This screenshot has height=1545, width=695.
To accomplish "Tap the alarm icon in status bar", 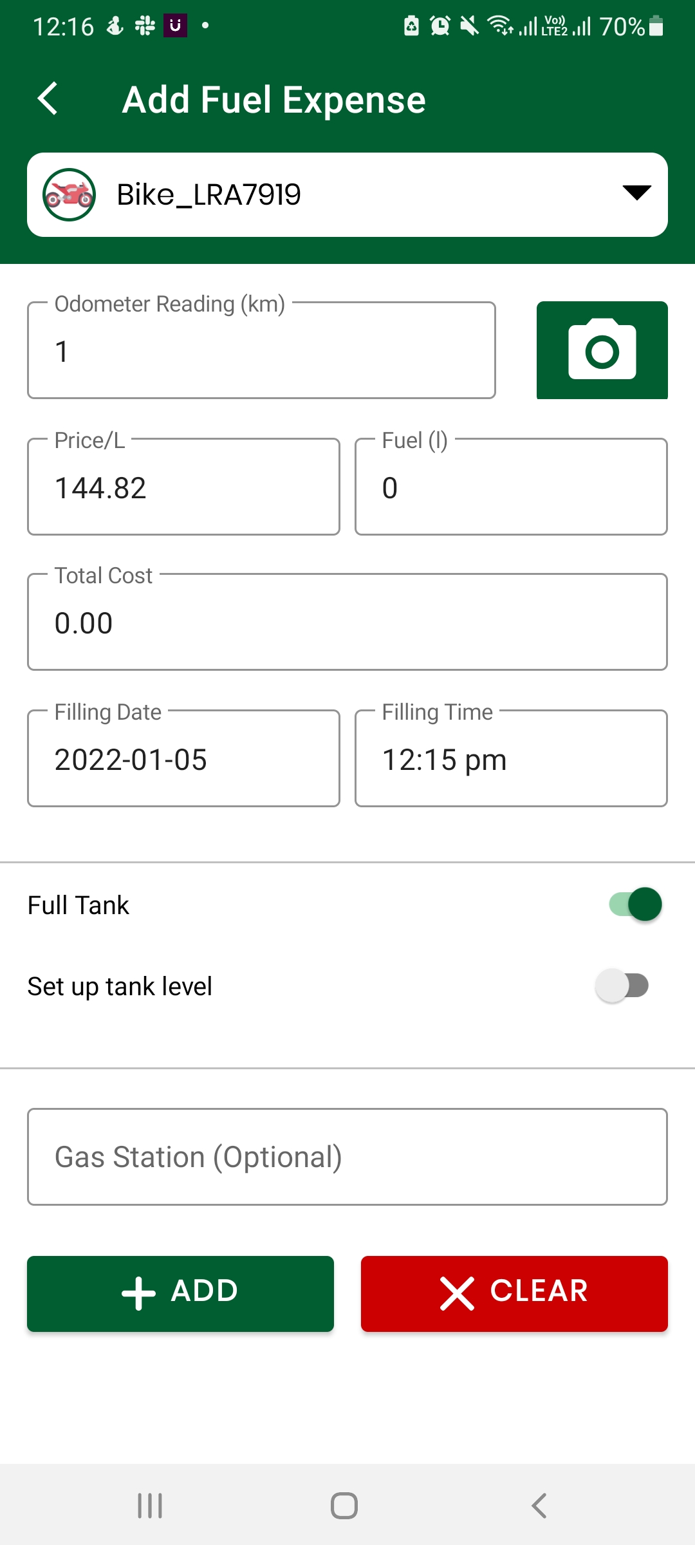I will pyautogui.click(x=440, y=26).
